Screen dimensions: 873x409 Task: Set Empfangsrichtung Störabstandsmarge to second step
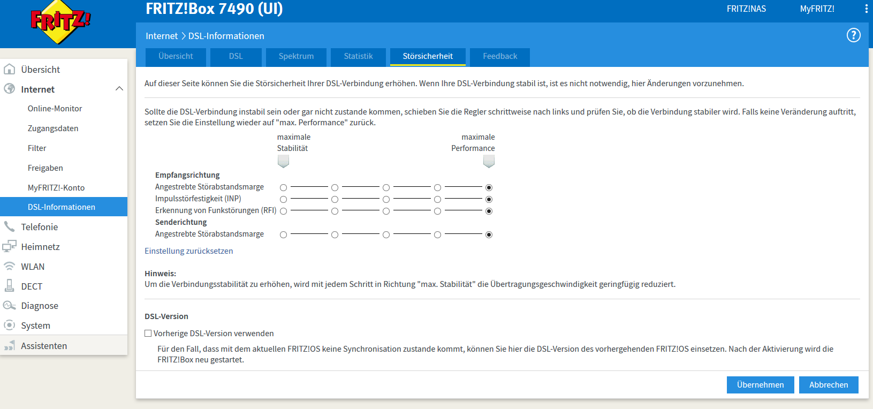[335, 187]
